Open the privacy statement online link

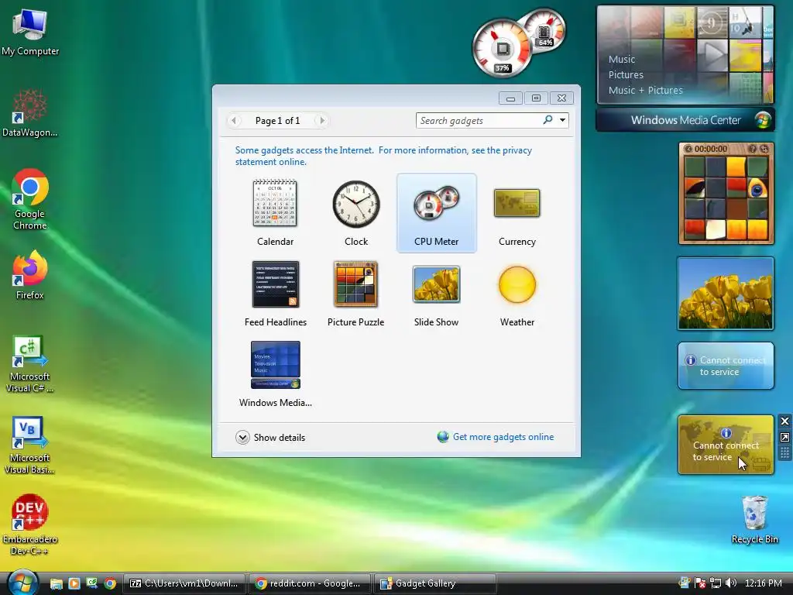[383, 156]
